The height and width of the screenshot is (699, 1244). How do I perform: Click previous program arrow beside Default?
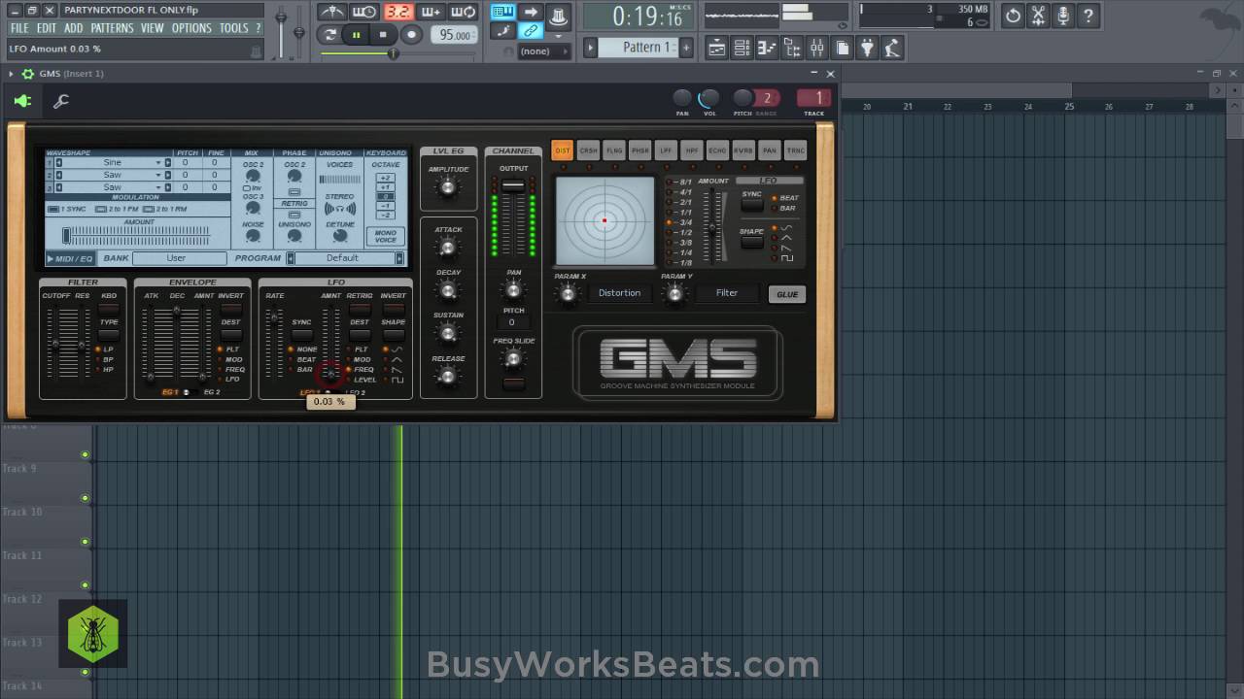[x=290, y=258]
